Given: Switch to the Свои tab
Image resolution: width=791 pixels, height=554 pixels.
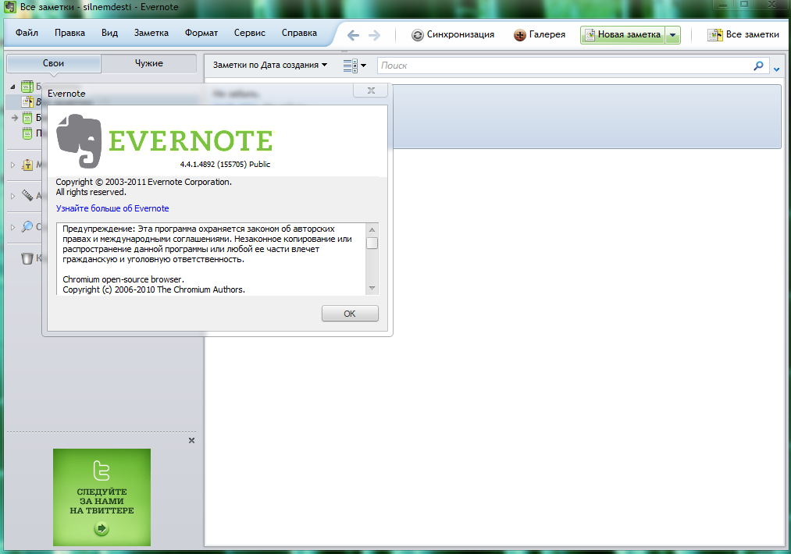Looking at the screenshot, I should 53,63.
